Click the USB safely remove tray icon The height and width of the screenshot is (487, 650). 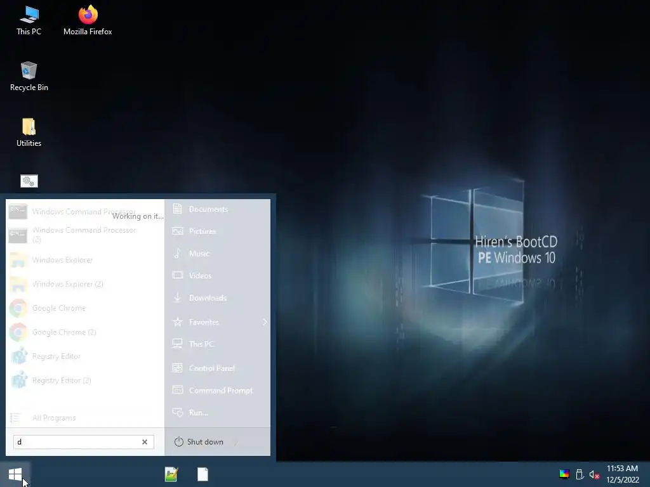[x=580, y=474]
